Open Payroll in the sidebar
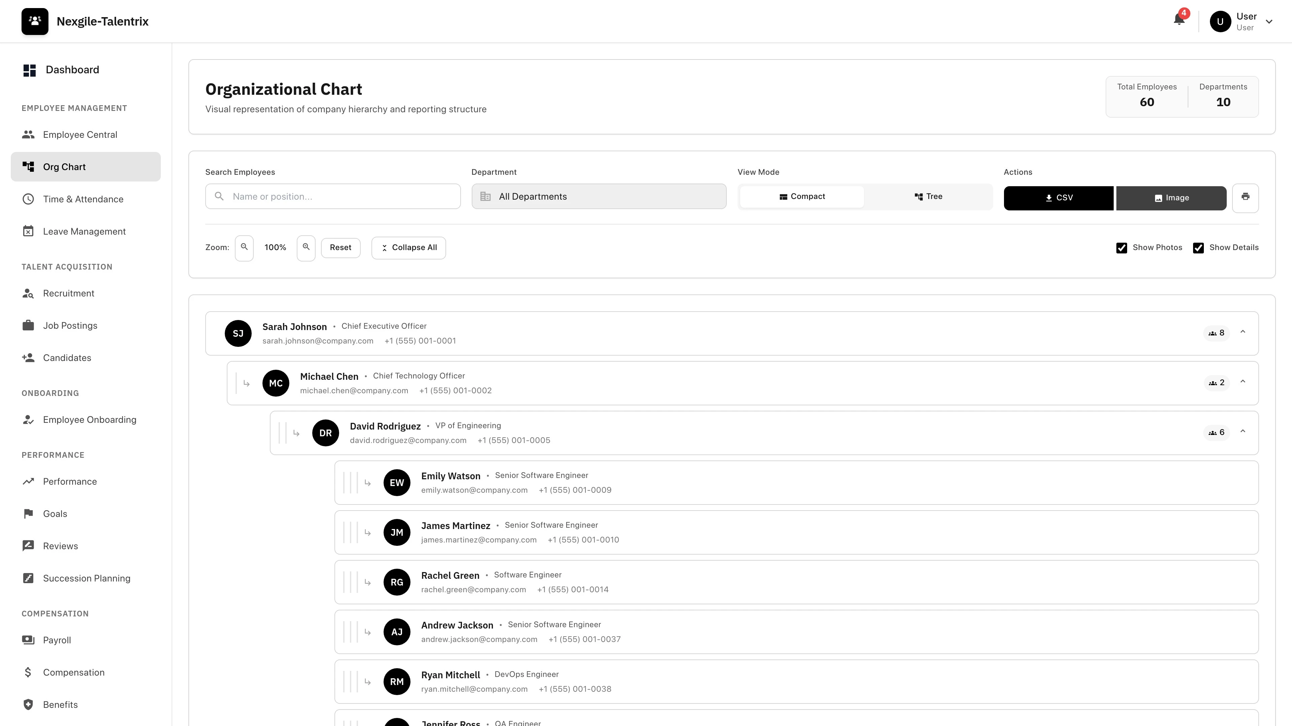The image size is (1292, 726). point(86,640)
